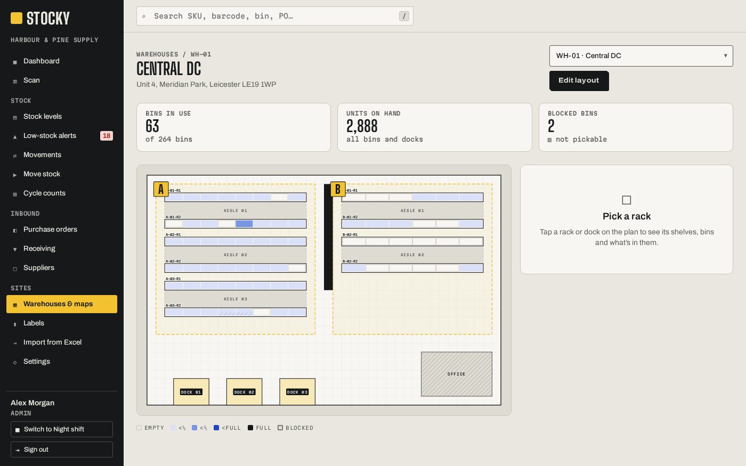Click the Sign out arrow icon
746x466 pixels.
pos(18,450)
